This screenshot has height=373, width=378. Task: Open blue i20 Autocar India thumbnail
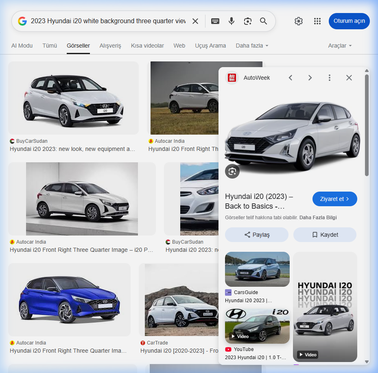tap(70, 300)
